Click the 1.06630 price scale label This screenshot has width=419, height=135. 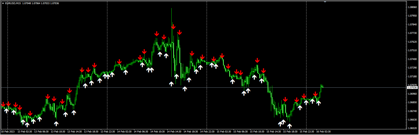tap(412, 120)
